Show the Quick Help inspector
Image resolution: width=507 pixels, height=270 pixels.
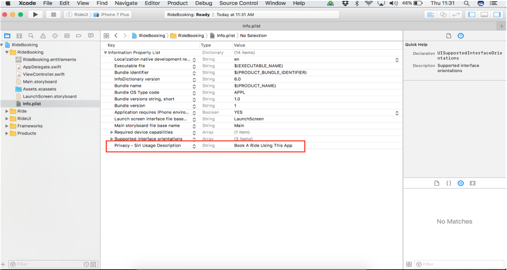click(x=461, y=36)
